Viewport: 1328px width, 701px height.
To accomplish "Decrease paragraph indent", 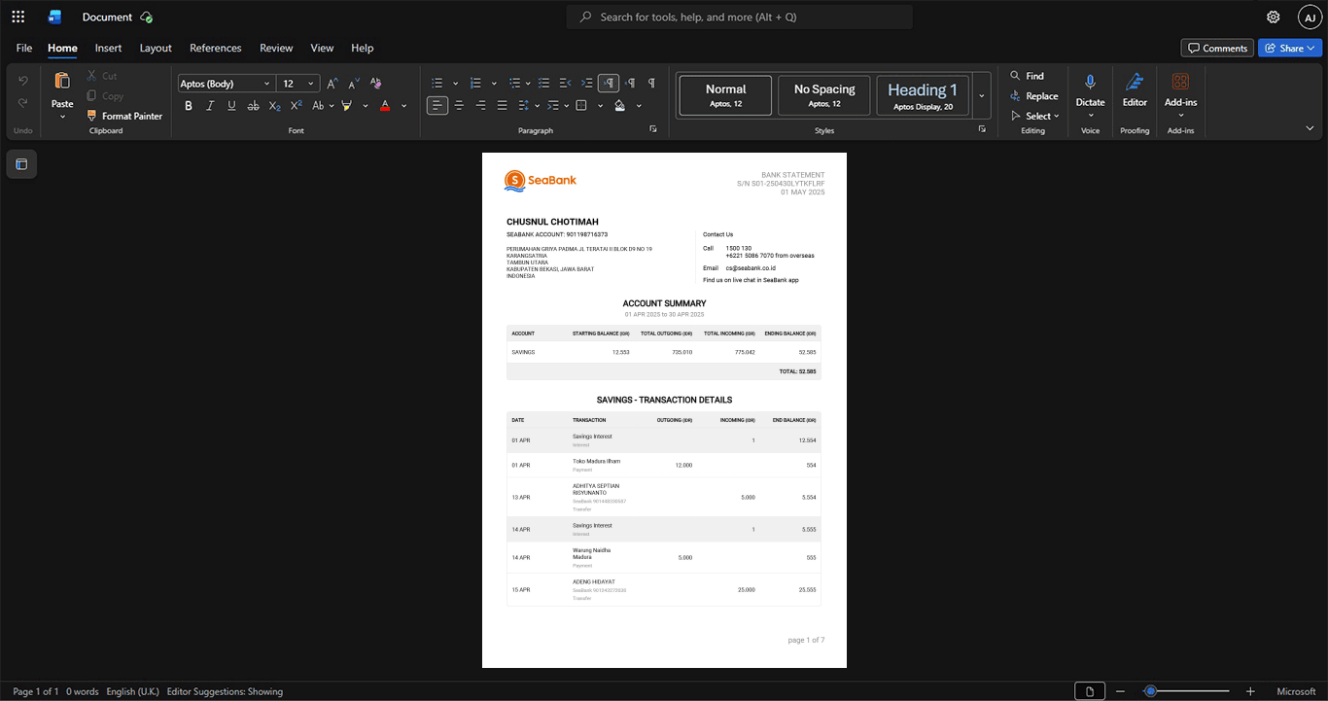I will (566, 84).
